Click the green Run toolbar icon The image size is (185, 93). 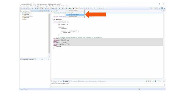[x=70, y=8]
